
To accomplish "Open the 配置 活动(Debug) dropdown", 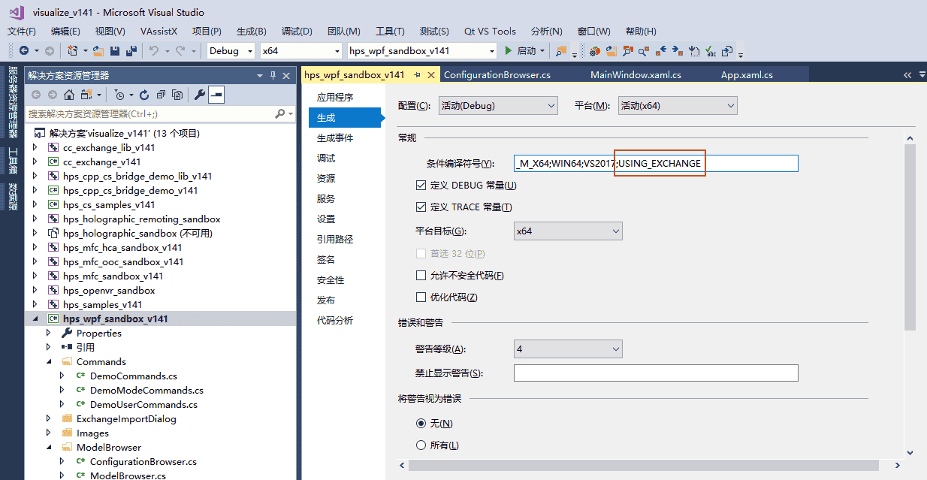I will (x=498, y=106).
